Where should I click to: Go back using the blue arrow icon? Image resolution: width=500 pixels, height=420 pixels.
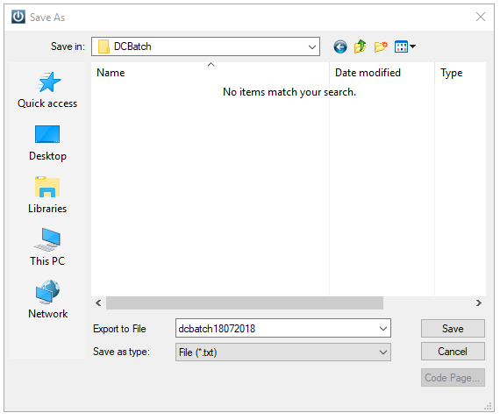(x=340, y=46)
